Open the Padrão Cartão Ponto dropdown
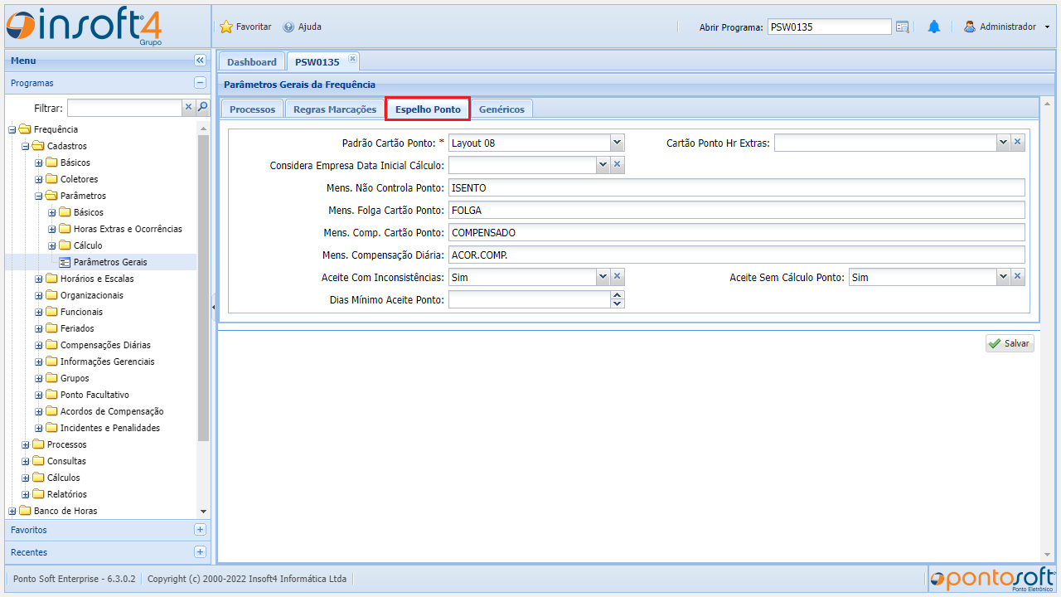Viewport: 1061px width, 597px height. [x=617, y=143]
